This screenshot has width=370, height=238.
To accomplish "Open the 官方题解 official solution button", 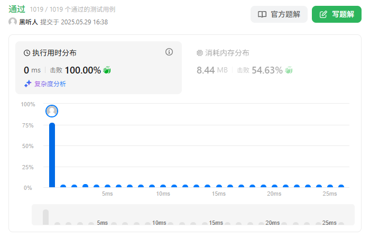I will coord(279,14).
